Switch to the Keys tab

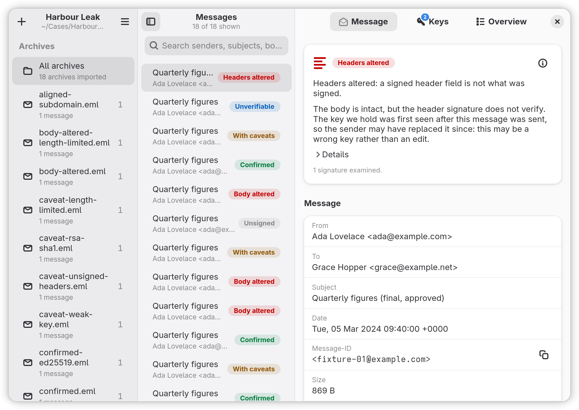[433, 22]
